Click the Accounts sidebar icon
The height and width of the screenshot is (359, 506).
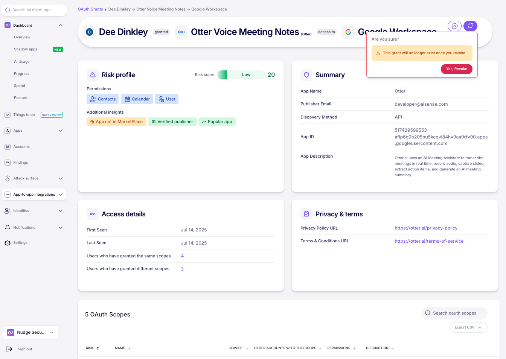8,147
